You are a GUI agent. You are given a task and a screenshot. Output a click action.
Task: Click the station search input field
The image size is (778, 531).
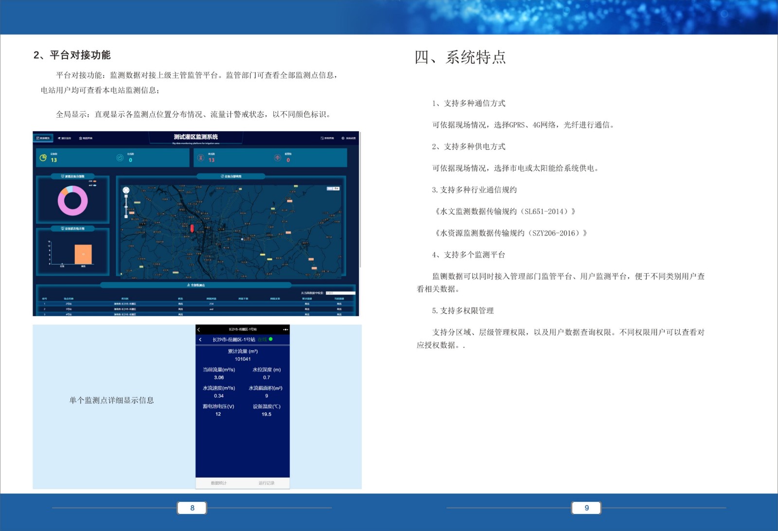click(x=339, y=293)
